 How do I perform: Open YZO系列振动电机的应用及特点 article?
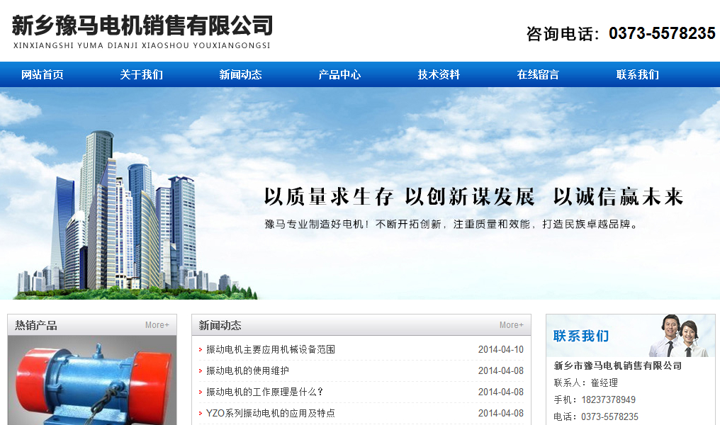tap(271, 413)
